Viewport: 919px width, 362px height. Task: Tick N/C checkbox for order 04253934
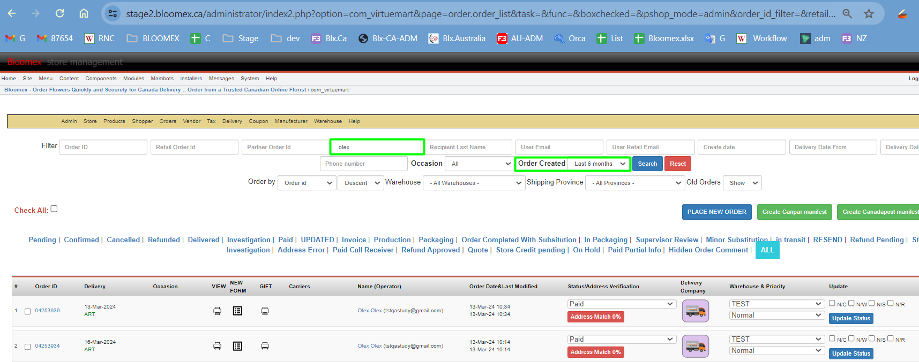coord(832,338)
